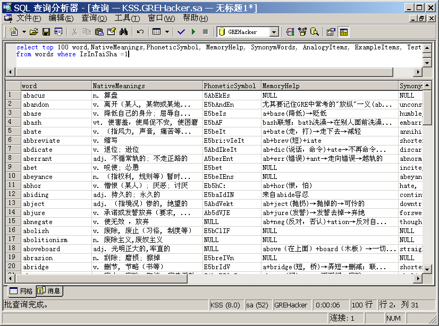Select the abandon word cell
This screenshot has height=326, width=439.
tap(56, 105)
